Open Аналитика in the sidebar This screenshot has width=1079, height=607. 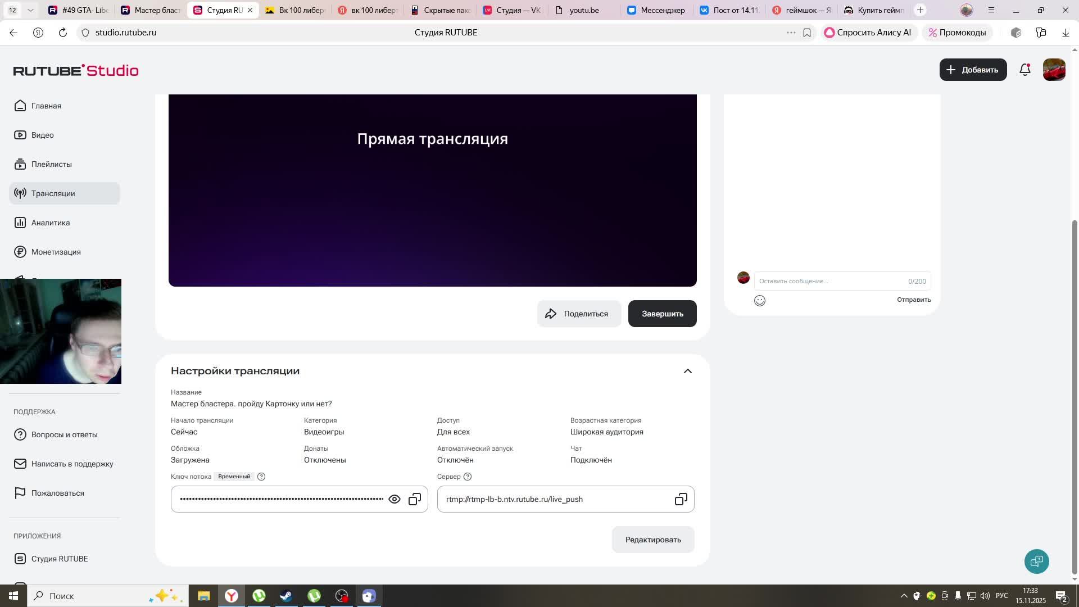51,223
